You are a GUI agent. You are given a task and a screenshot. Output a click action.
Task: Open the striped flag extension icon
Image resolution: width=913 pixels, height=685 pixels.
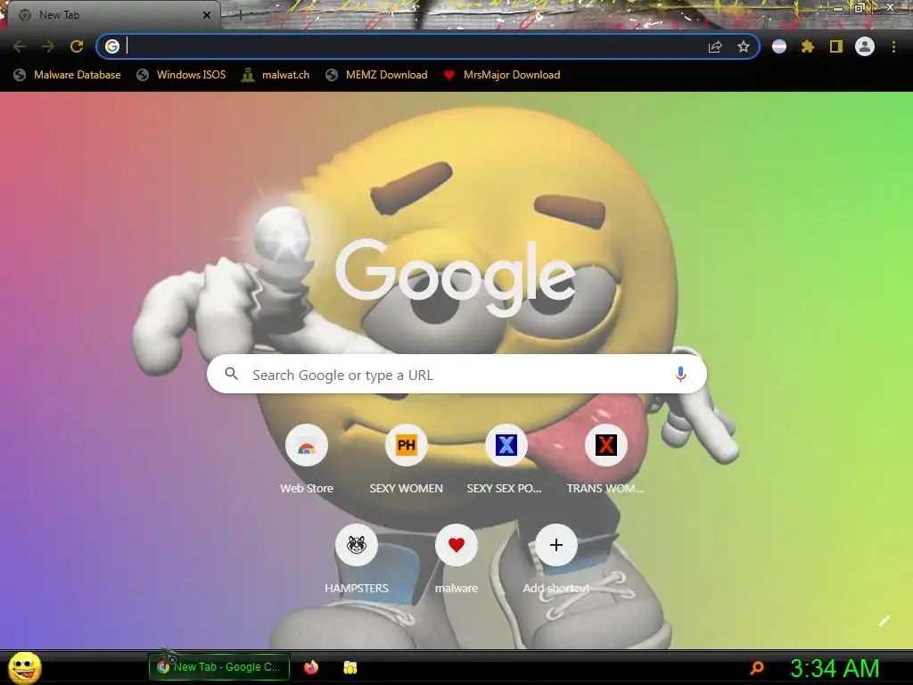pyautogui.click(x=779, y=46)
